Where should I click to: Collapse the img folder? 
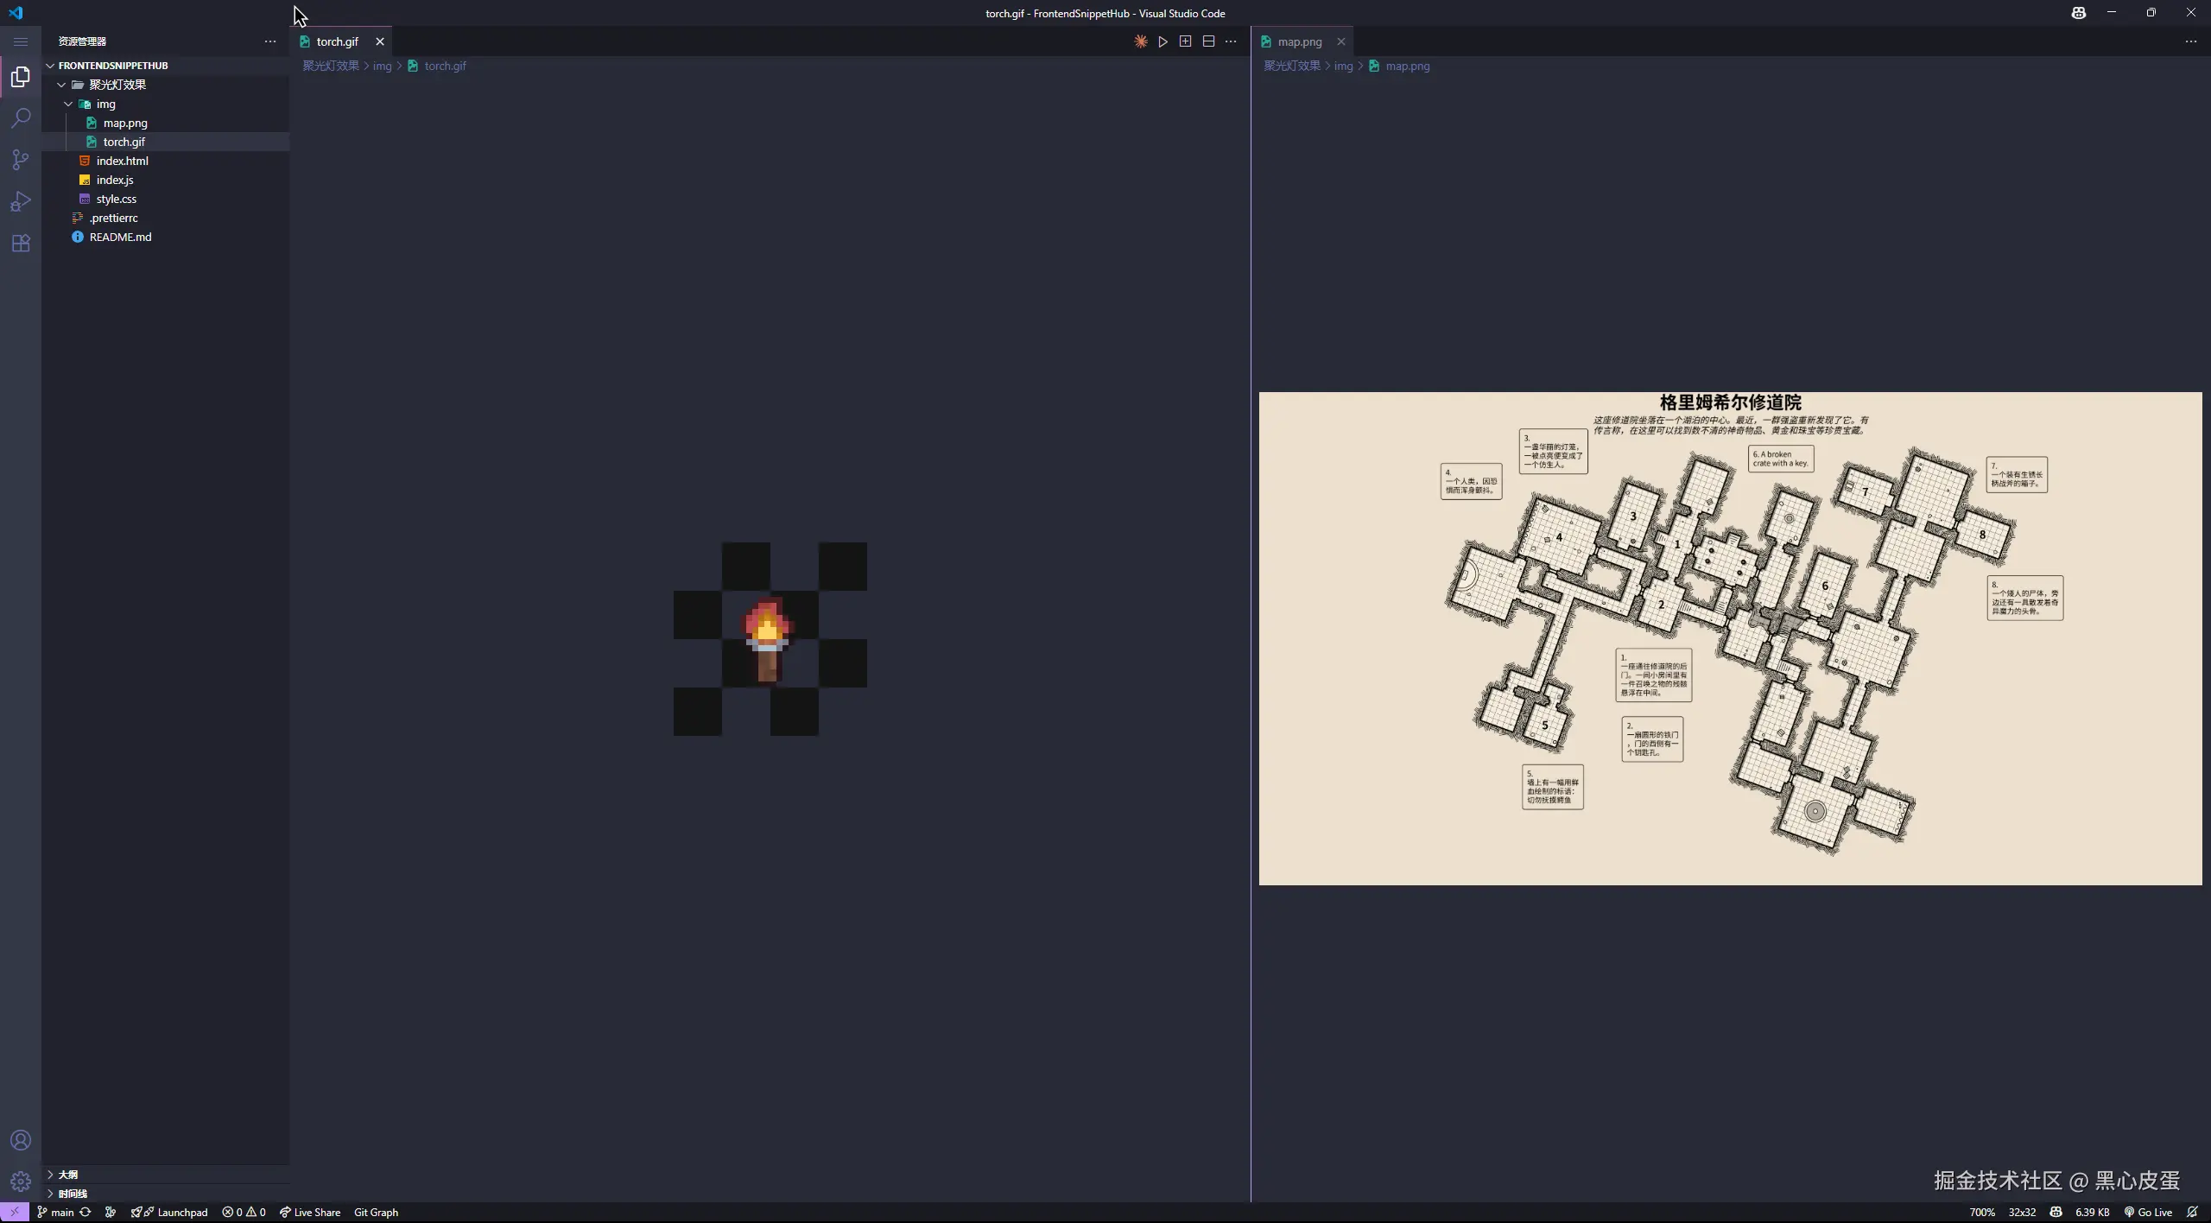[105, 104]
